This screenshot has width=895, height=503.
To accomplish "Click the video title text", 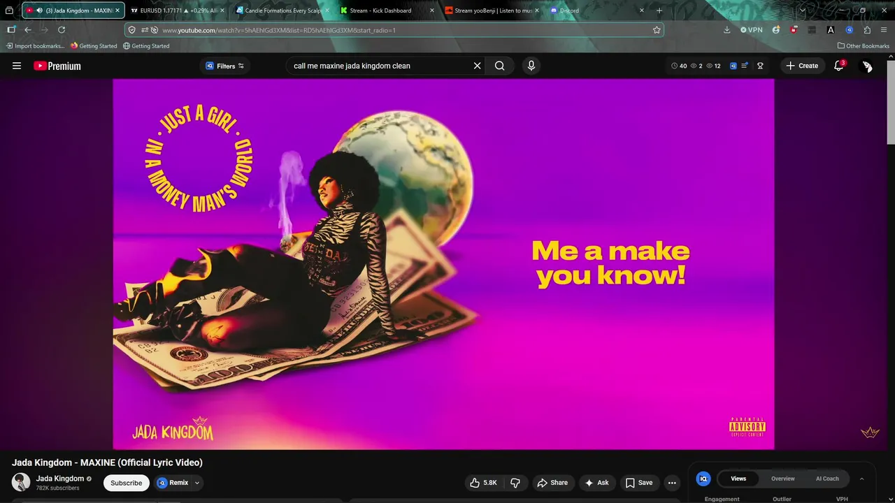I will tap(107, 462).
